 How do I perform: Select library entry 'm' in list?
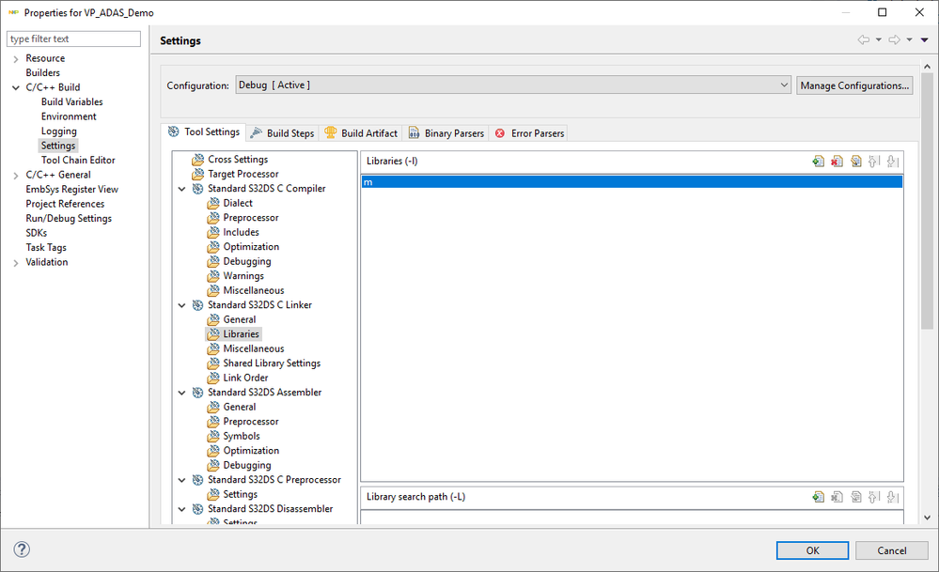tap(632, 182)
